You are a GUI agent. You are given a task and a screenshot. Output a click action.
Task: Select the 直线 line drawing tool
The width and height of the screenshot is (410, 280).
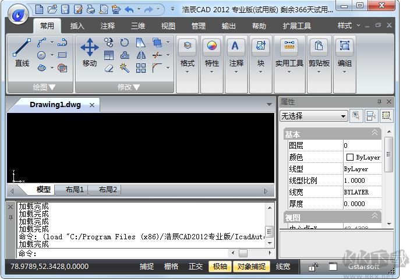22,52
